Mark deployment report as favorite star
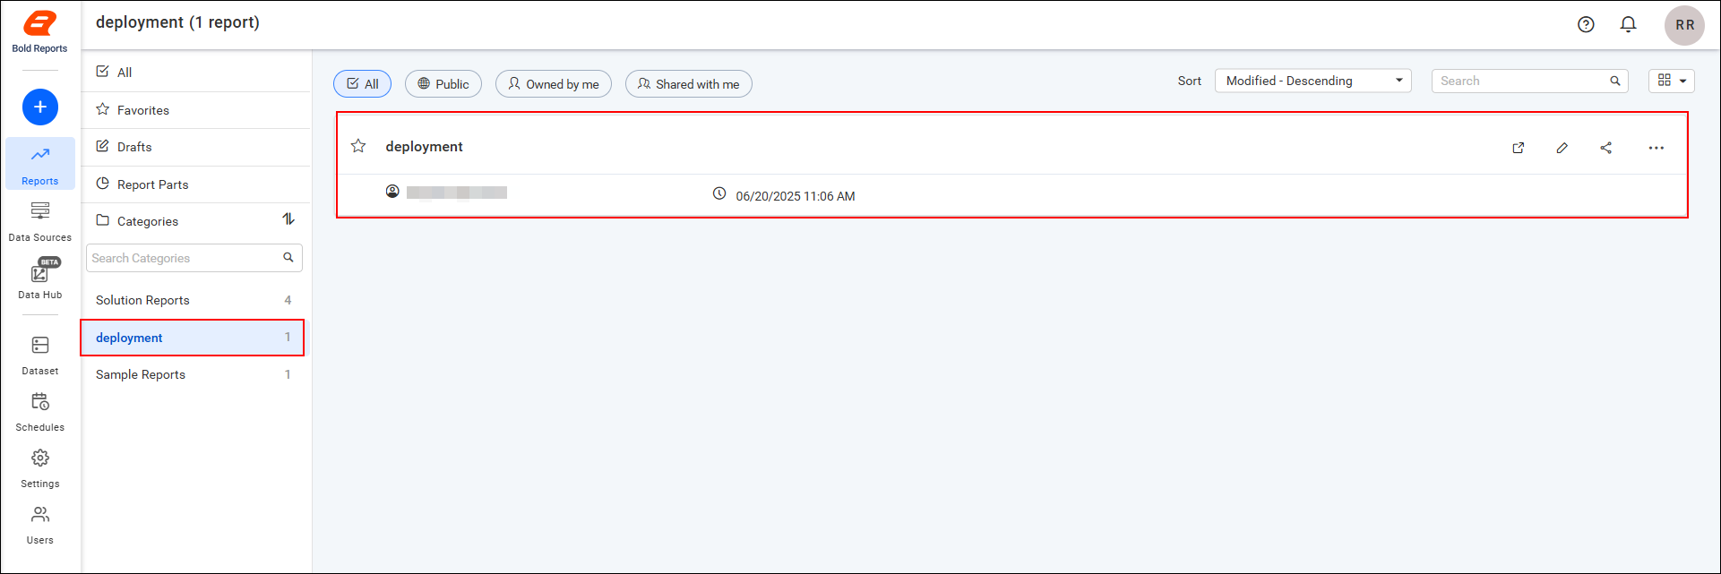 [x=358, y=146]
